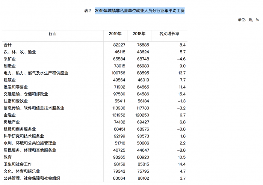Click the 2018年 column header

[139, 34]
